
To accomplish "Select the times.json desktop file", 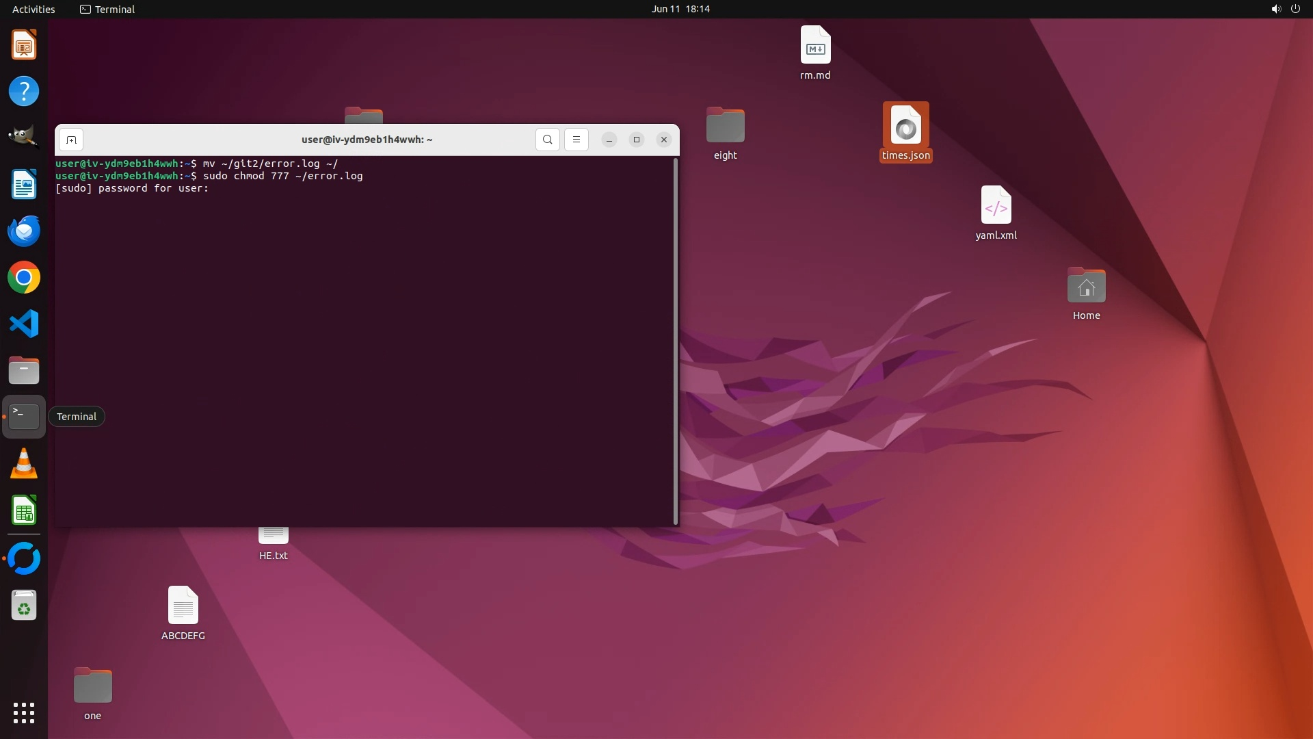I will 905,132.
